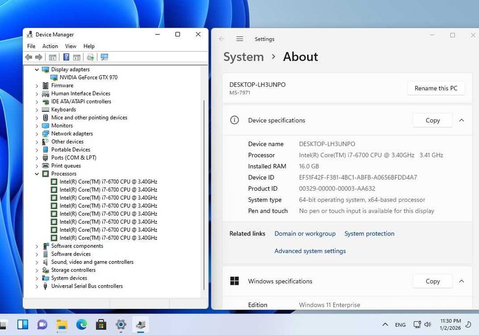The width and height of the screenshot is (479, 335).
Task: Click the Update Driver toolbar icon with green arrow
Action: 90,57
